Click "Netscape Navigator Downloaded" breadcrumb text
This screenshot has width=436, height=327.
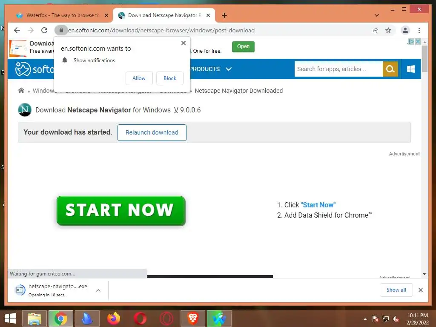pos(238,91)
